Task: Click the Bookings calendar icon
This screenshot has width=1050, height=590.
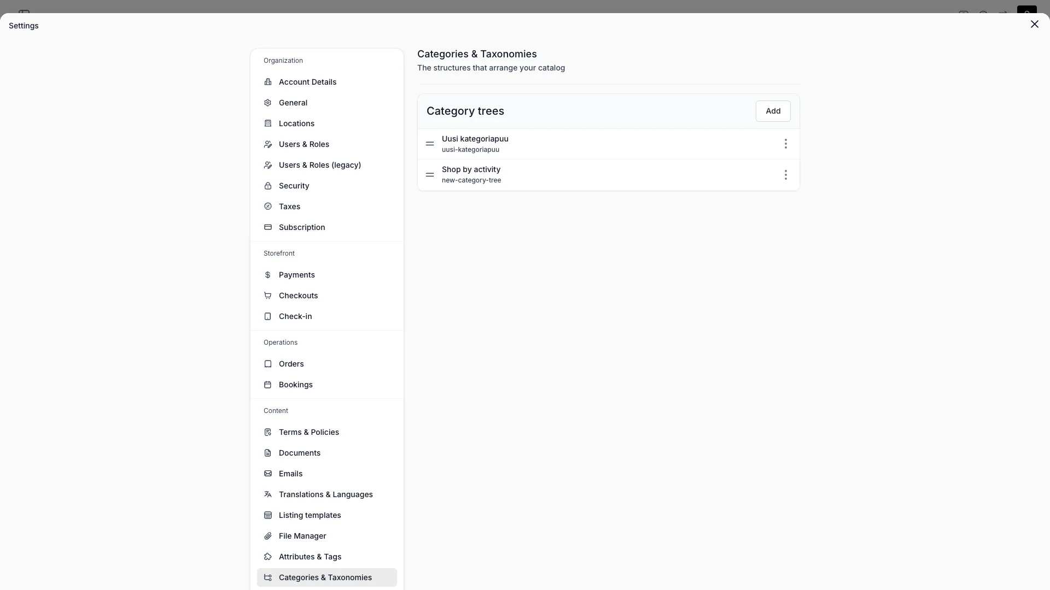Action: 268,385
